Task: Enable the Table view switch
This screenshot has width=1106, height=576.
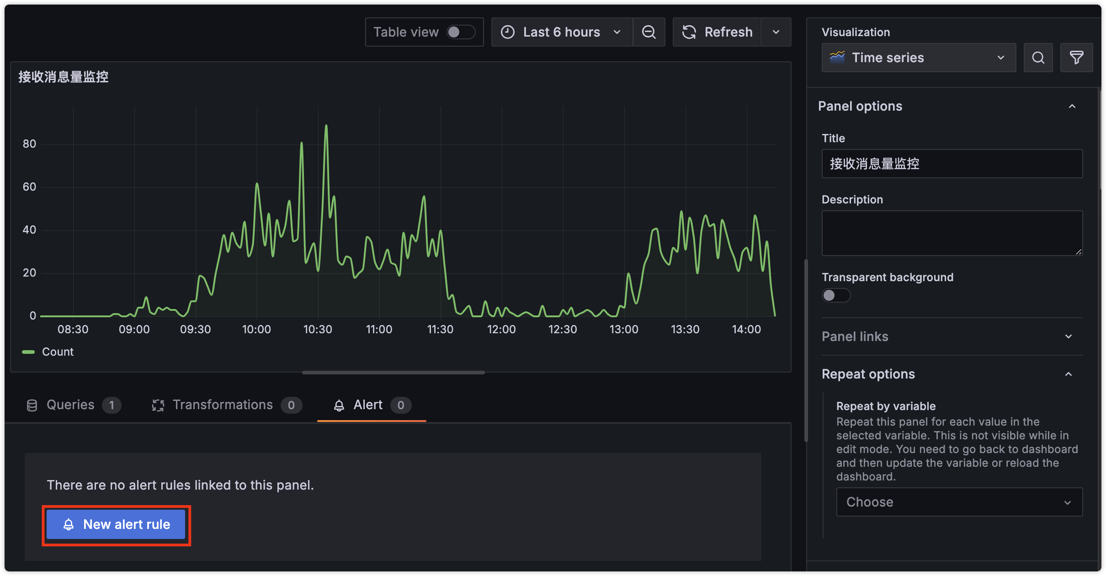Action: [x=461, y=32]
